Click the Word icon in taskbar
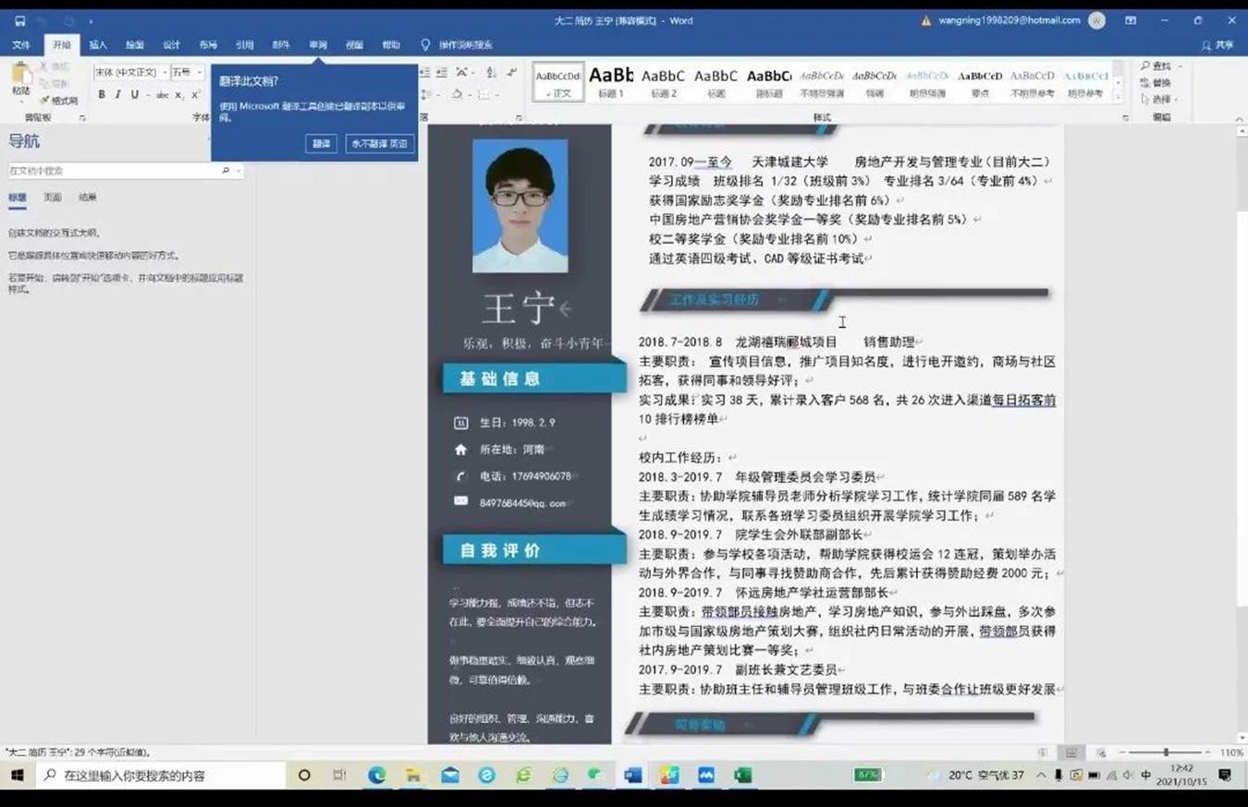The width and height of the screenshot is (1248, 807). (633, 776)
